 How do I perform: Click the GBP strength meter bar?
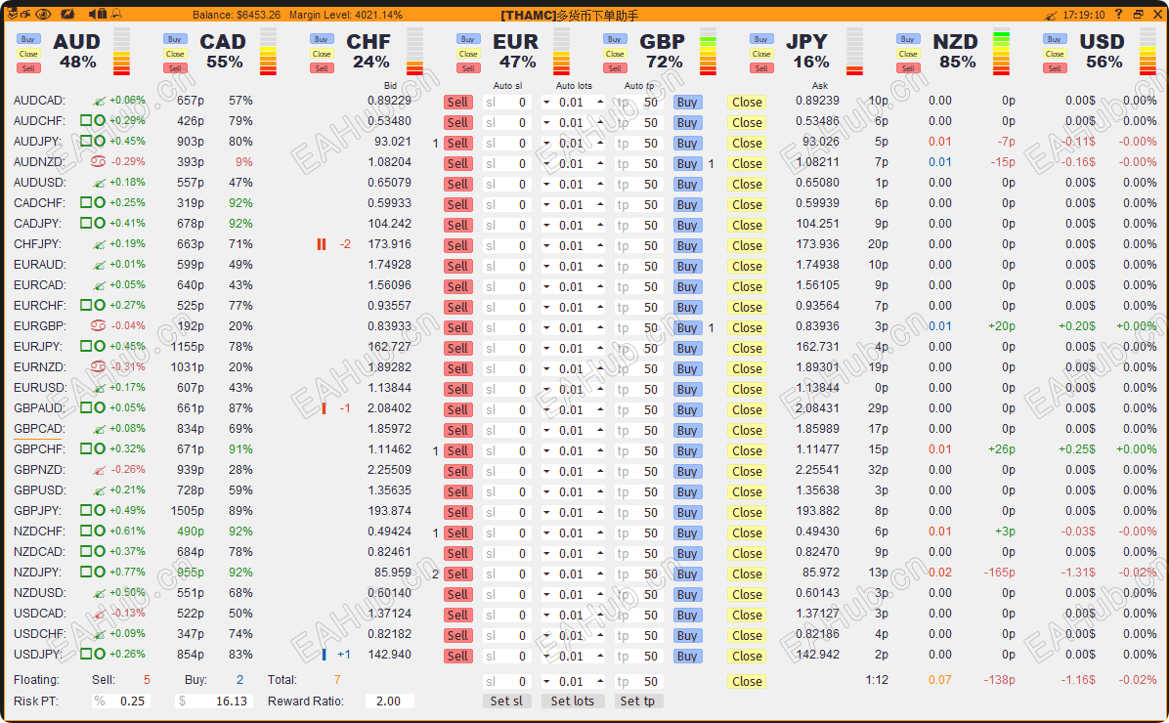(709, 52)
